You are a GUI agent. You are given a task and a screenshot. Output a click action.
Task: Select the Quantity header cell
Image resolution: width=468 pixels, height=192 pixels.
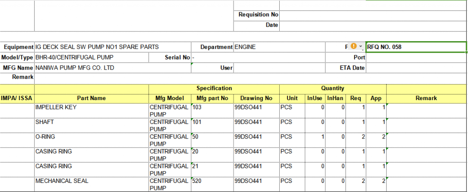(x=333, y=88)
